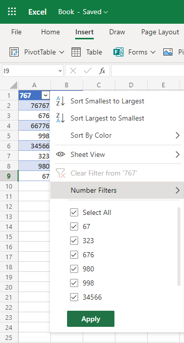Click the Apply button
184x343 pixels.
click(x=91, y=319)
